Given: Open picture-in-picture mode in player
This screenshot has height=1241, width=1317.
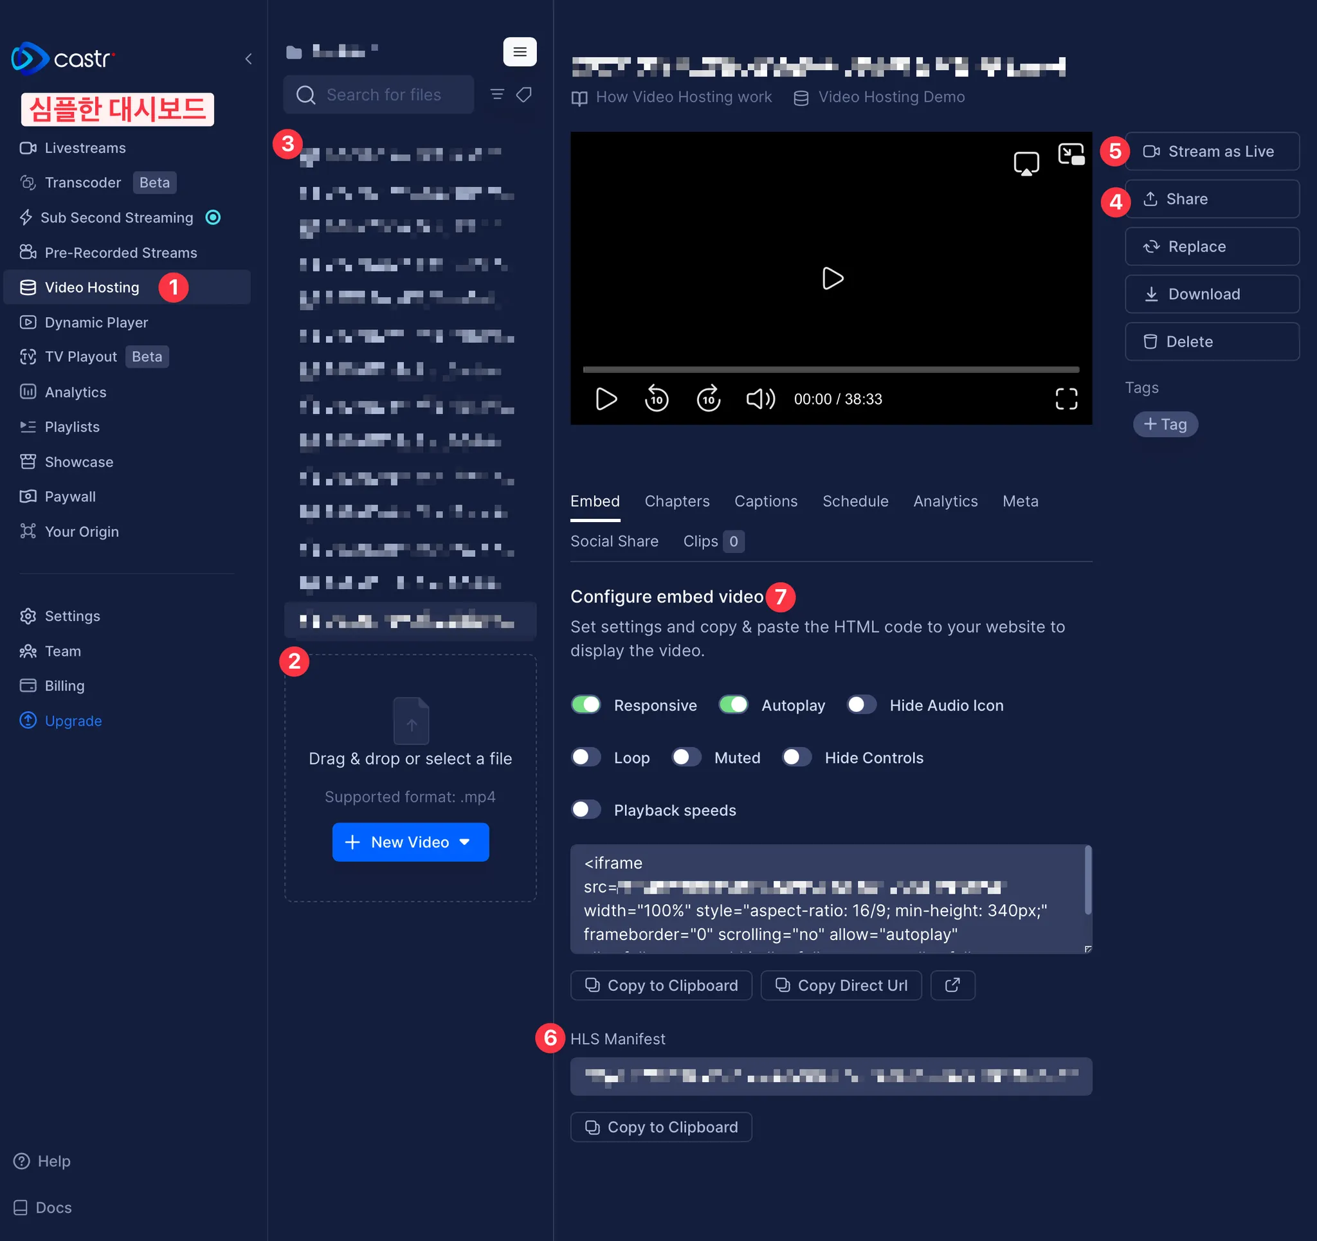Looking at the screenshot, I should coord(1070,154).
